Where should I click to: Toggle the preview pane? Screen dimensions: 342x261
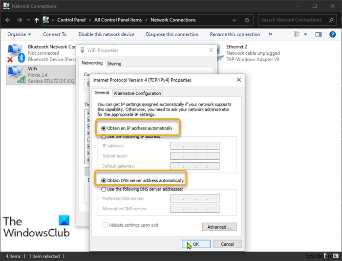click(319, 34)
